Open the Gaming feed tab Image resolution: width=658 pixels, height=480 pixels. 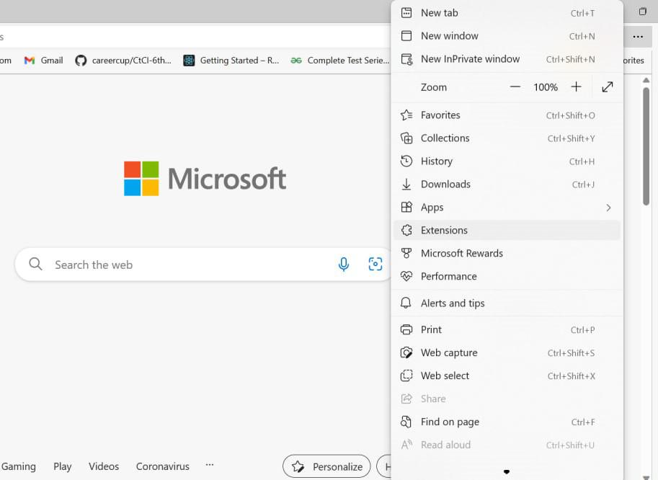[x=19, y=466]
